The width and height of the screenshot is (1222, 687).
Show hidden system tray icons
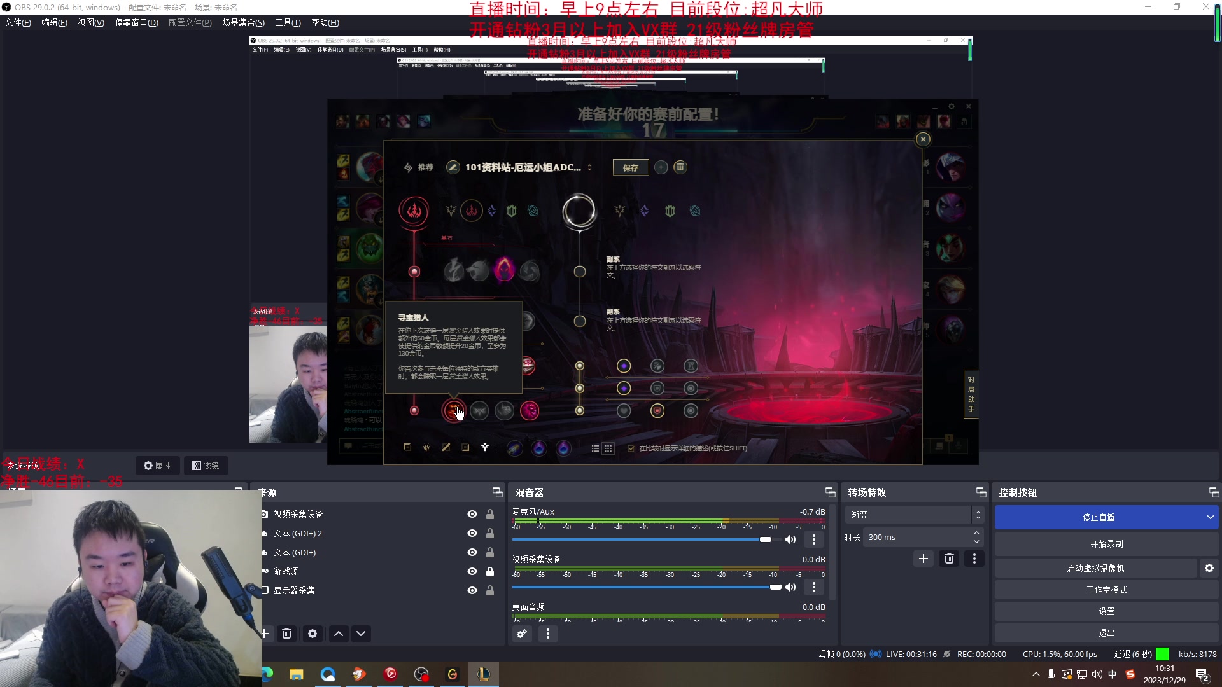(x=1036, y=674)
